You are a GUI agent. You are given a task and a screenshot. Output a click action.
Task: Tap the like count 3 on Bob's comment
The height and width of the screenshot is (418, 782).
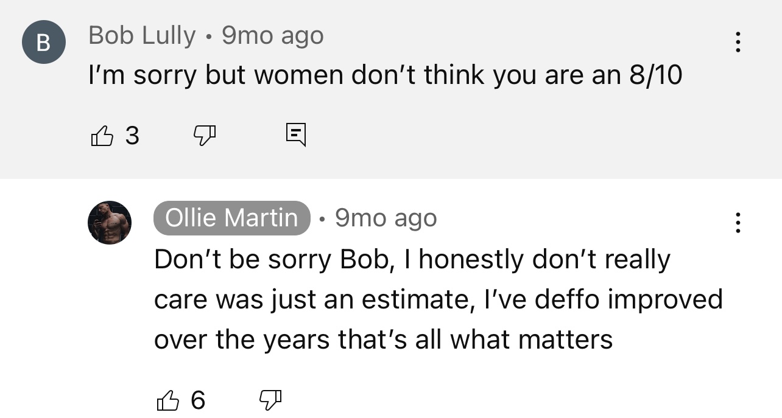click(x=132, y=136)
